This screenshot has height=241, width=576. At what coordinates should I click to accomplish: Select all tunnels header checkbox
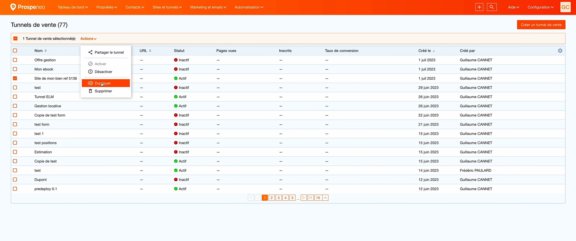click(15, 51)
